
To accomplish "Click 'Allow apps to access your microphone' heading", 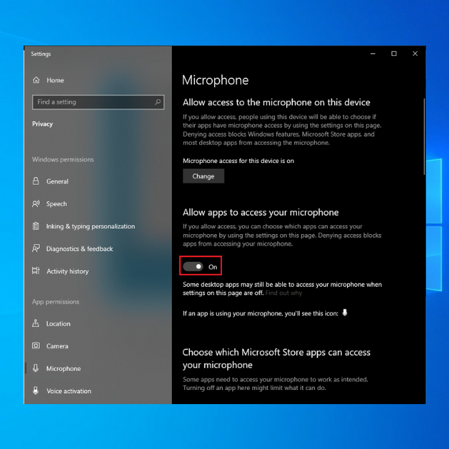I will point(260,212).
